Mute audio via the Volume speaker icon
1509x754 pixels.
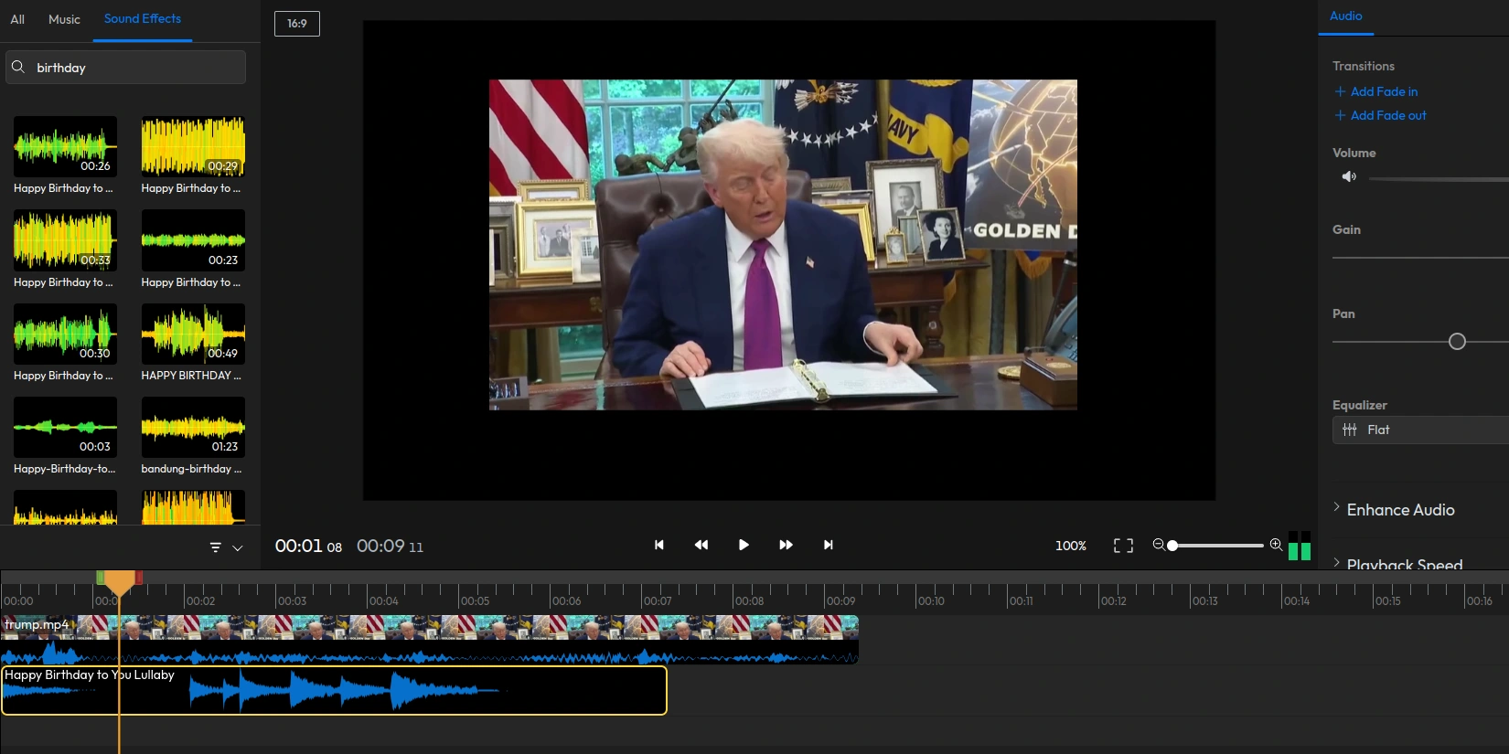point(1349,176)
